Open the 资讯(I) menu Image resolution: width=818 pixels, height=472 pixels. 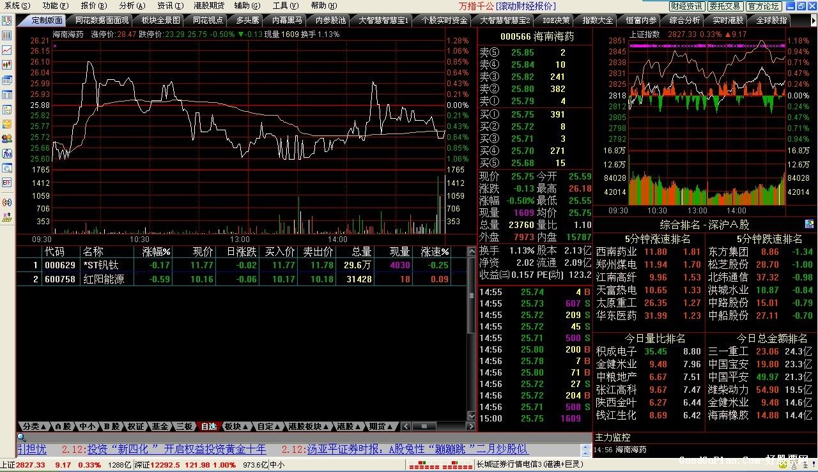(x=170, y=5)
